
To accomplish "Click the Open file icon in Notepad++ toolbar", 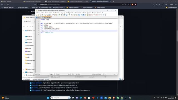I will click(38, 15).
